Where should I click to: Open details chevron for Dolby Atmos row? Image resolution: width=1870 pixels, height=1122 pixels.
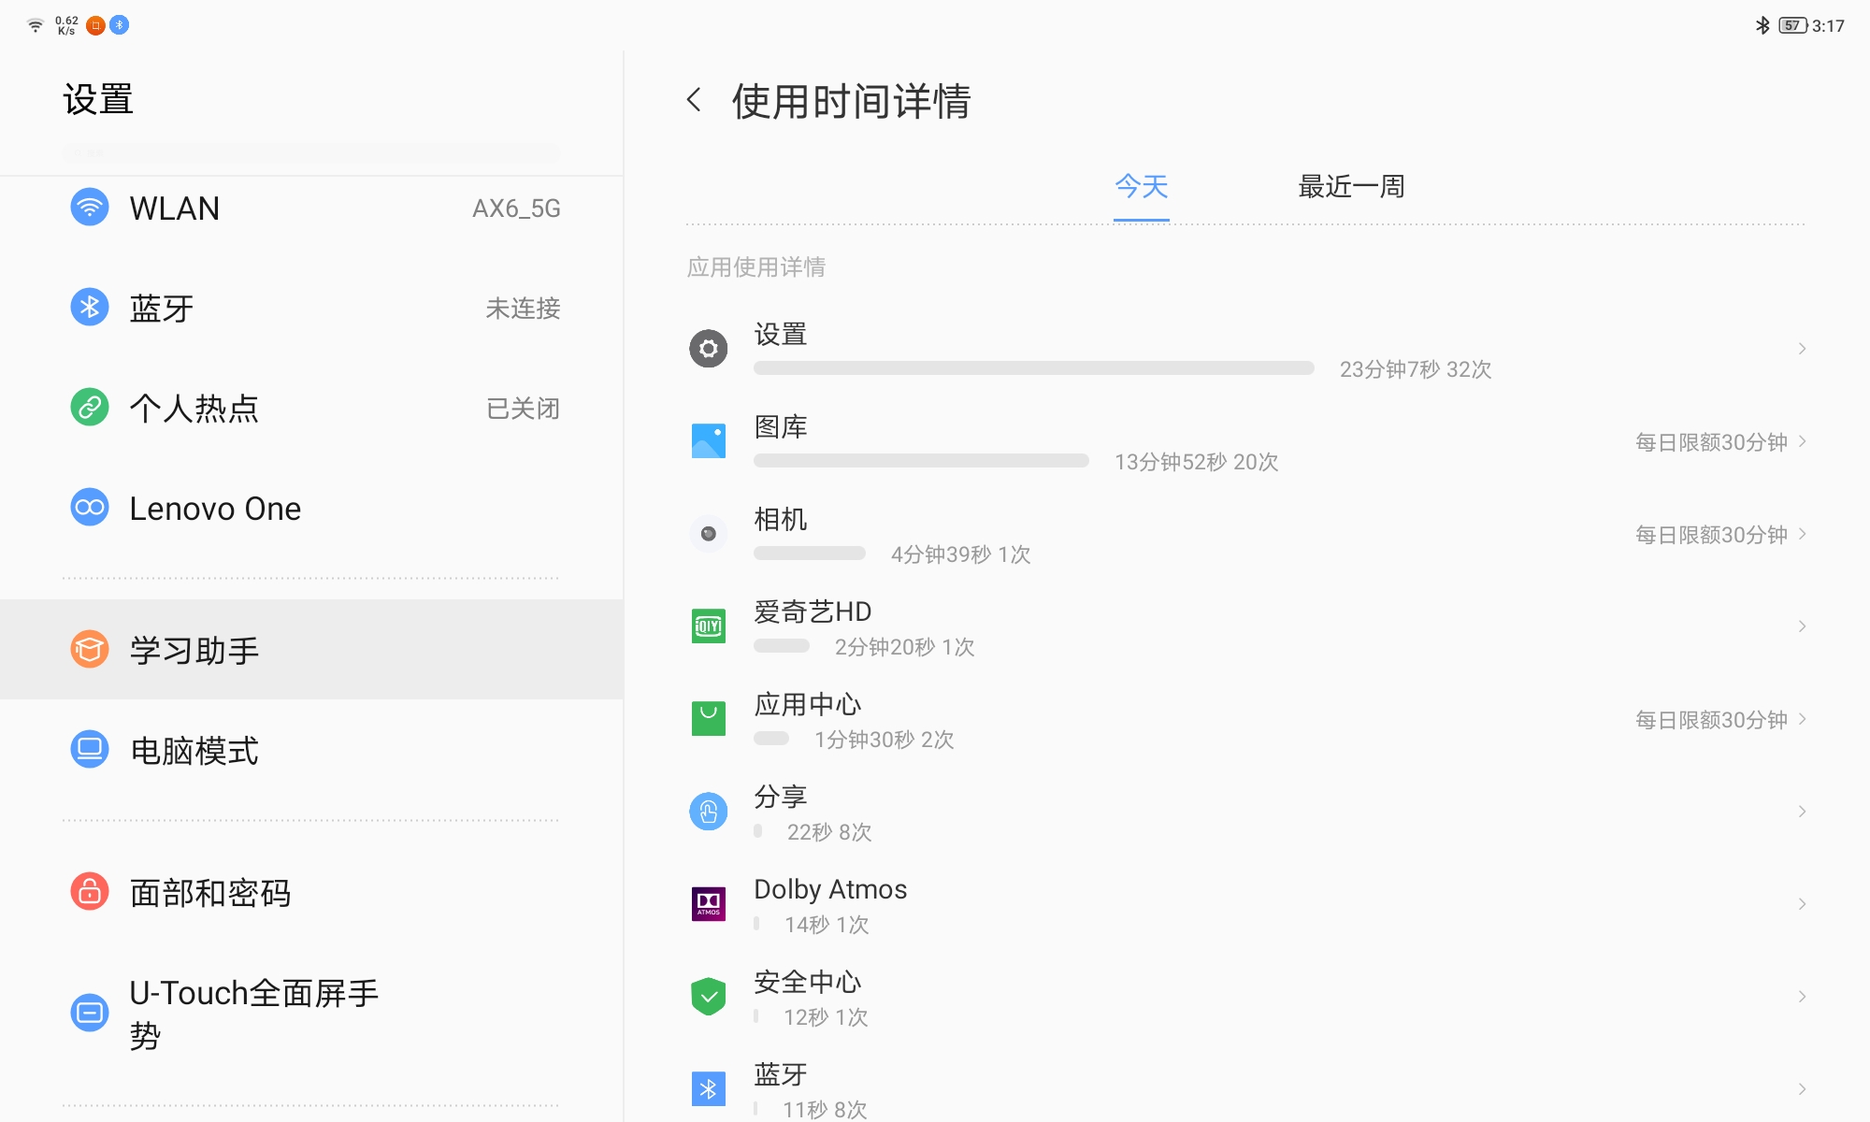(x=1802, y=902)
